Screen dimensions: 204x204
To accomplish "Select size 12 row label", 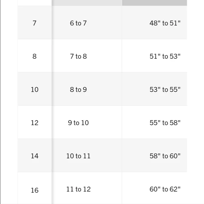I will point(35,122).
